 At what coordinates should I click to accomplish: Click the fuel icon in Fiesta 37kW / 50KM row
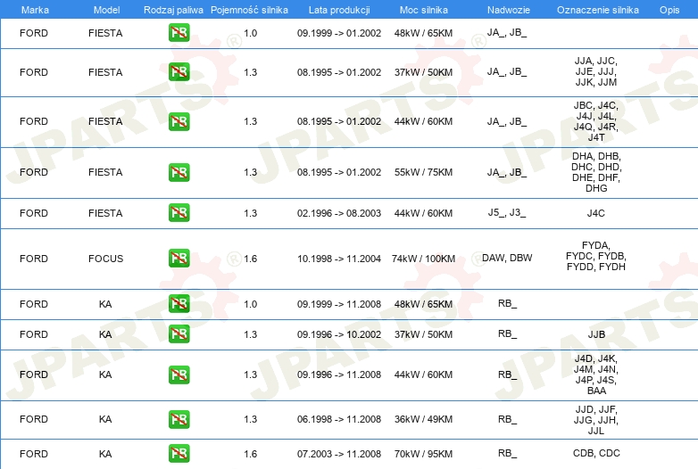click(x=179, y=72)
